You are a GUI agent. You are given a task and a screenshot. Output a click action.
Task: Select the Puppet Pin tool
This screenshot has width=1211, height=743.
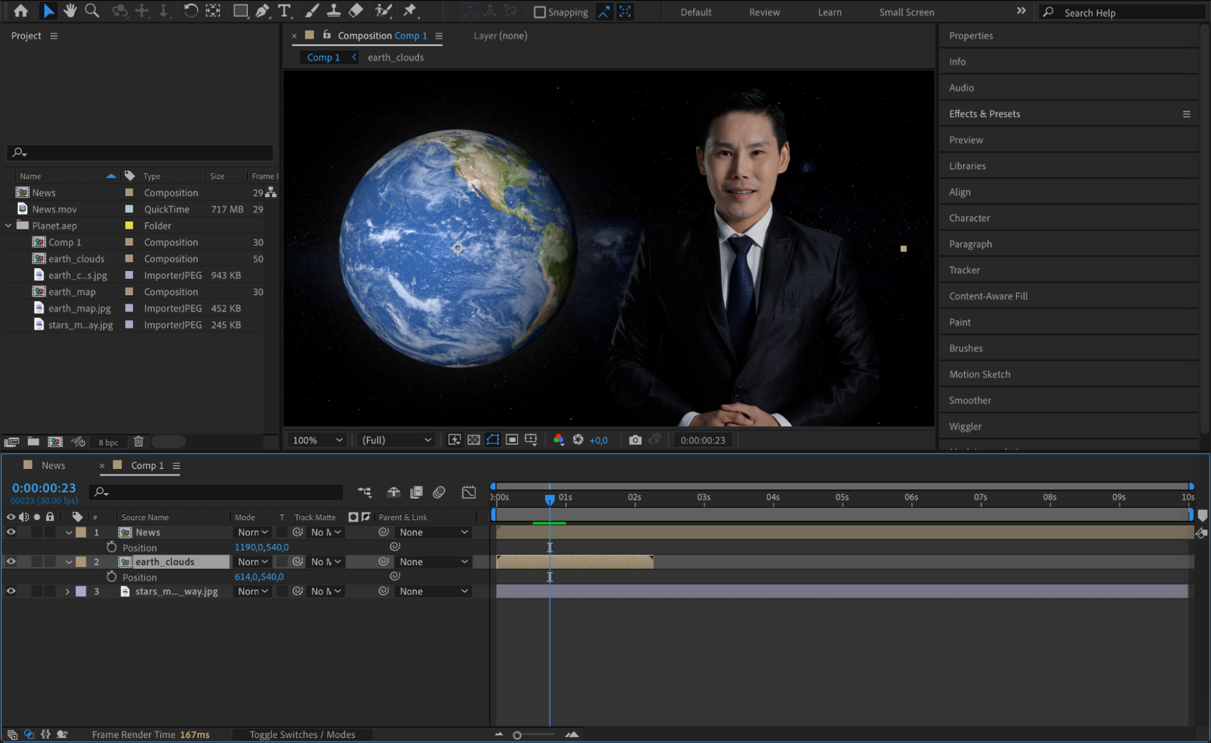point(410,10)
